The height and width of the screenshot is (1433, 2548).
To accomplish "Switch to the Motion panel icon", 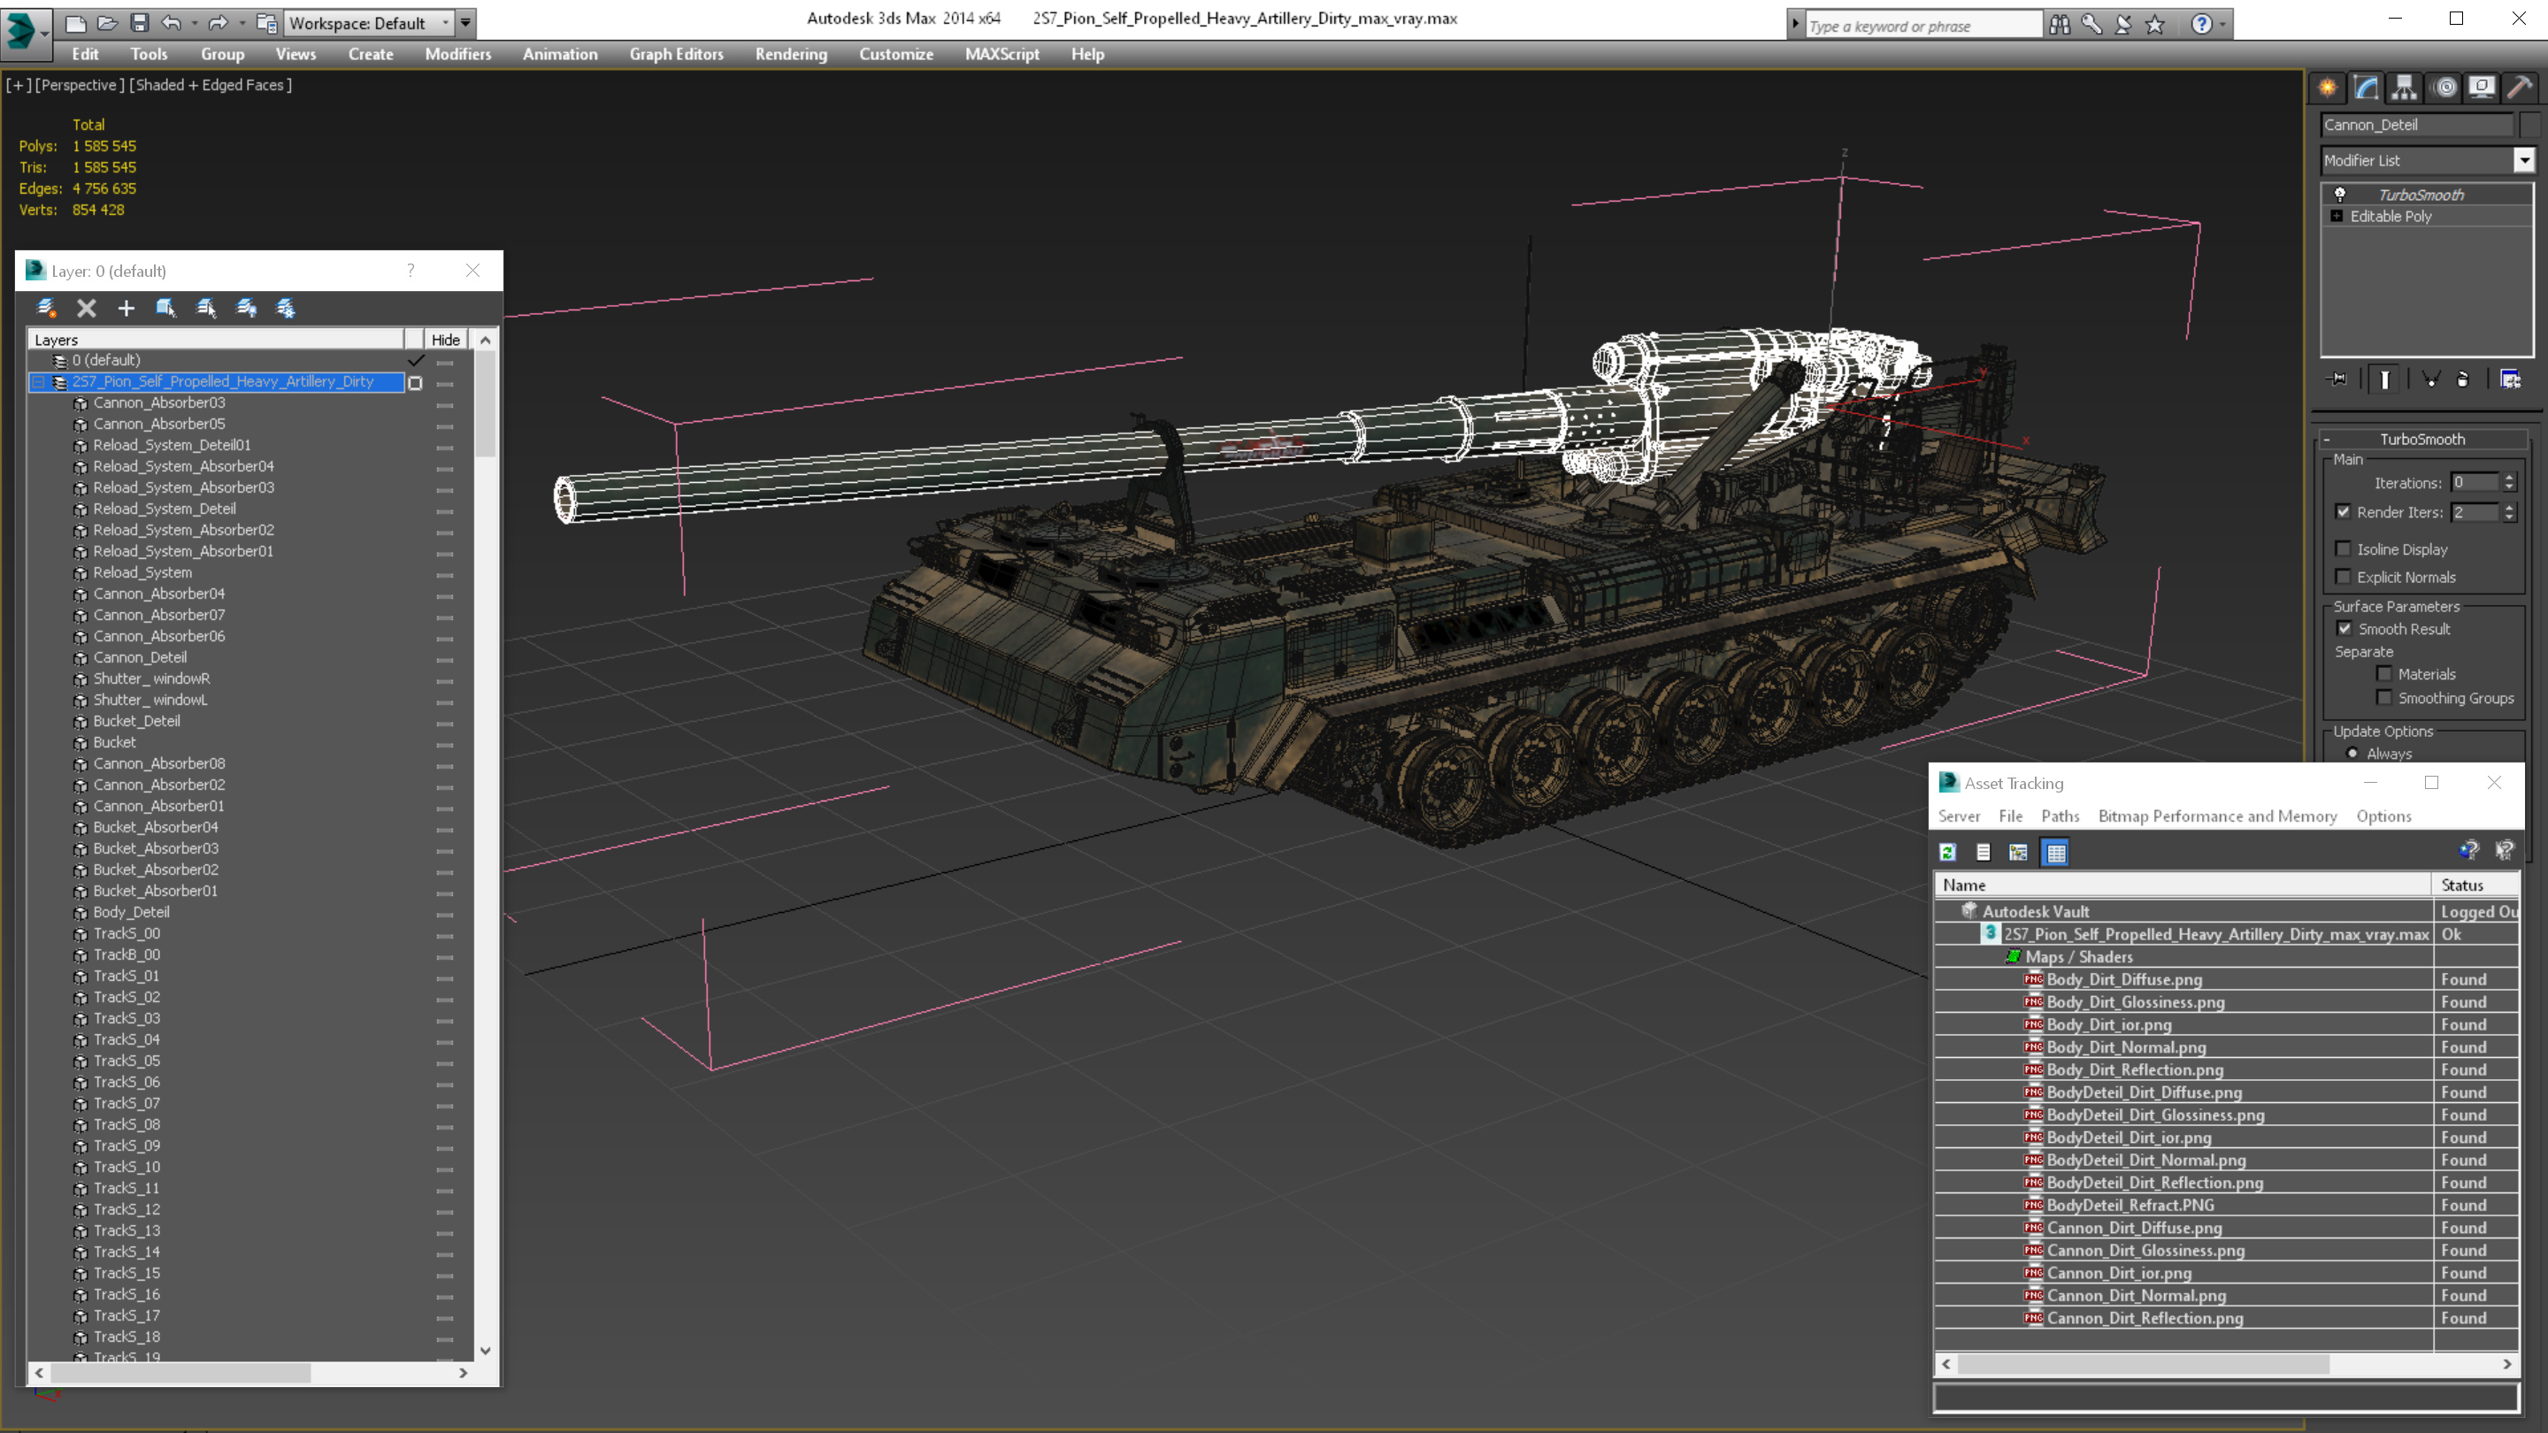I will tap(2444, 88).
